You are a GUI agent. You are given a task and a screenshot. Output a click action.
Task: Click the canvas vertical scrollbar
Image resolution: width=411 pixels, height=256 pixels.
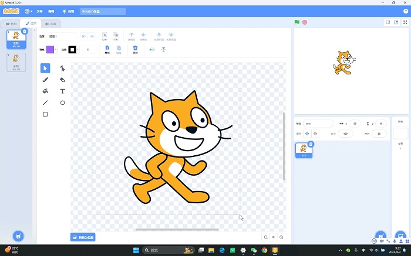coord(284,146)
